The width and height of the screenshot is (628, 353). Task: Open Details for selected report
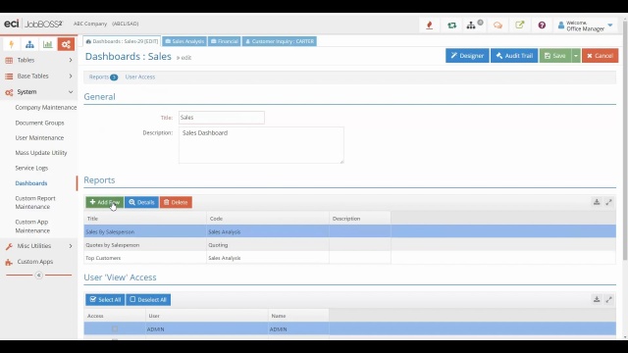point(141,202)
